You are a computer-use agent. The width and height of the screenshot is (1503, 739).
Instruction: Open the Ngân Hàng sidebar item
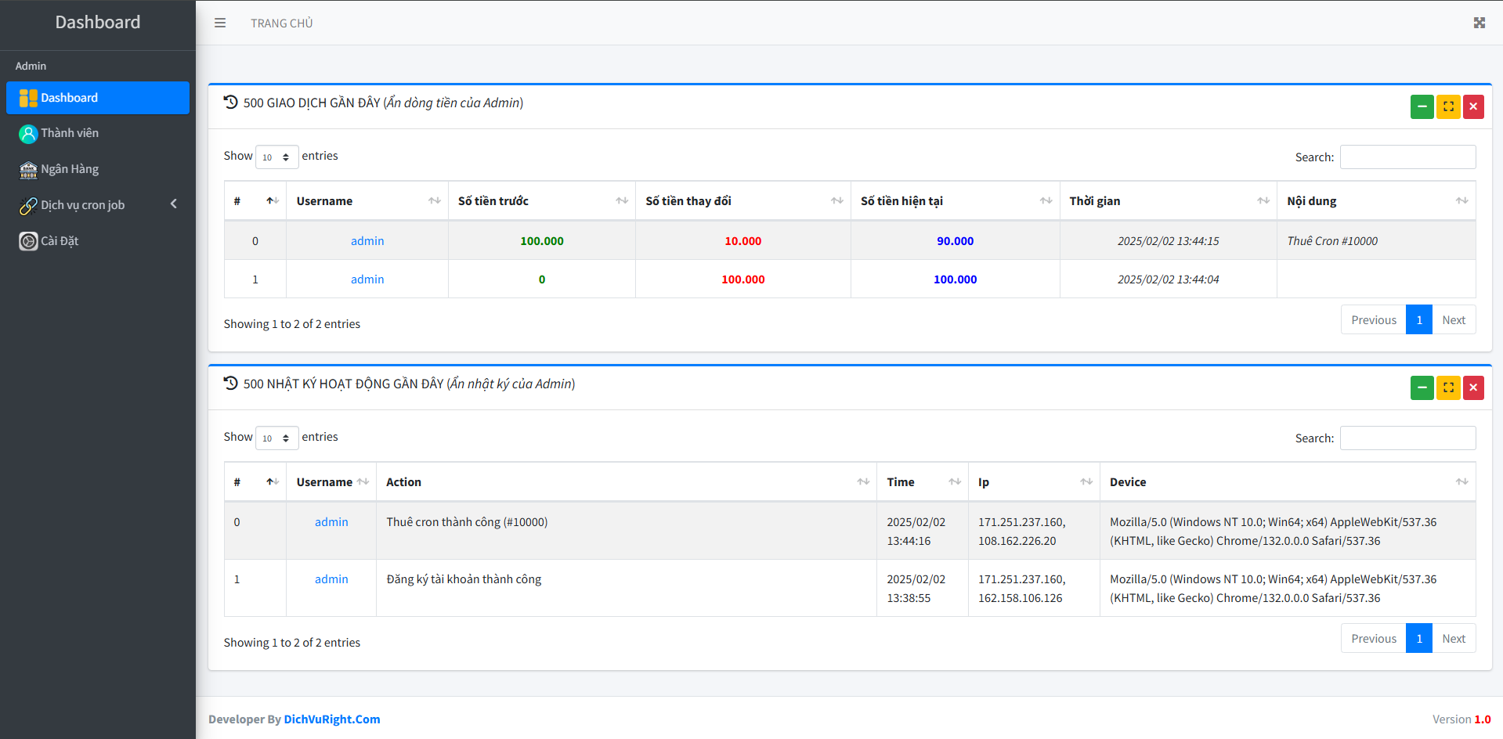[x=70, y=169]
